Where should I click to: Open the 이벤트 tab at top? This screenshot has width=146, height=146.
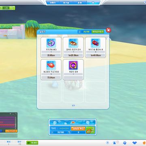[x=53, y=2]
